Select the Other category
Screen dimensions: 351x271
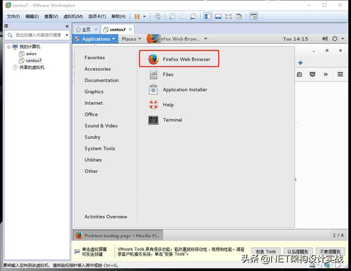(91, 171)
